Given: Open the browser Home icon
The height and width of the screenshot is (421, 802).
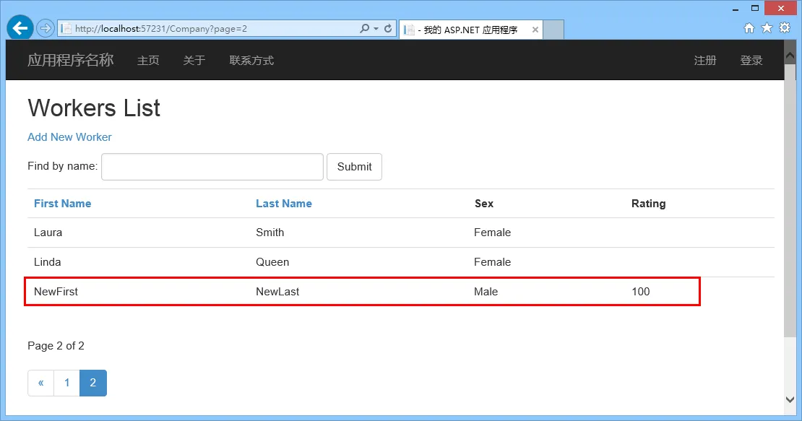Looking at the screenshot, I should 749,28.
